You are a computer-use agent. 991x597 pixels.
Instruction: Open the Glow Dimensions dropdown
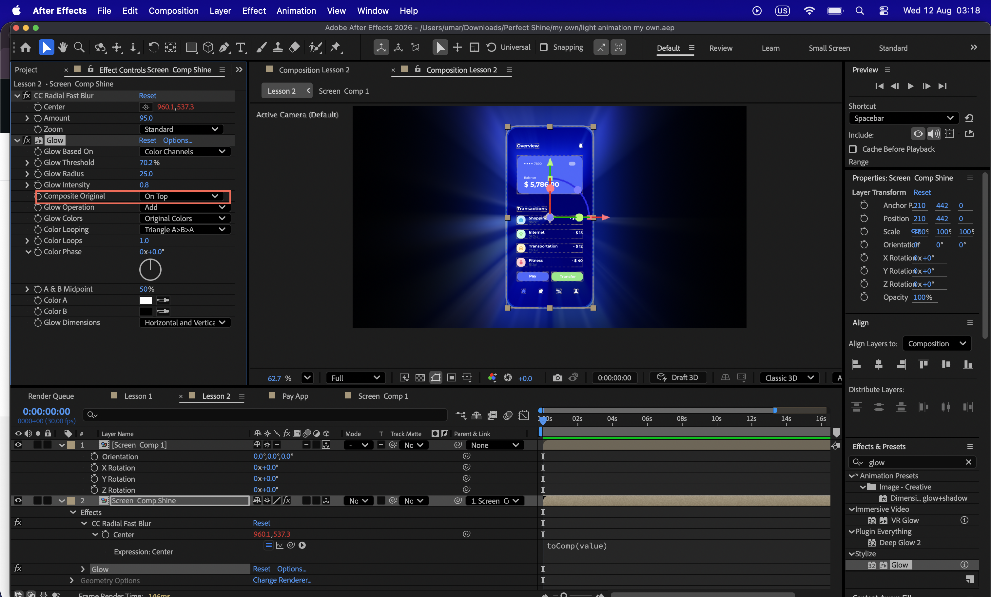click(x=185, y=323)
